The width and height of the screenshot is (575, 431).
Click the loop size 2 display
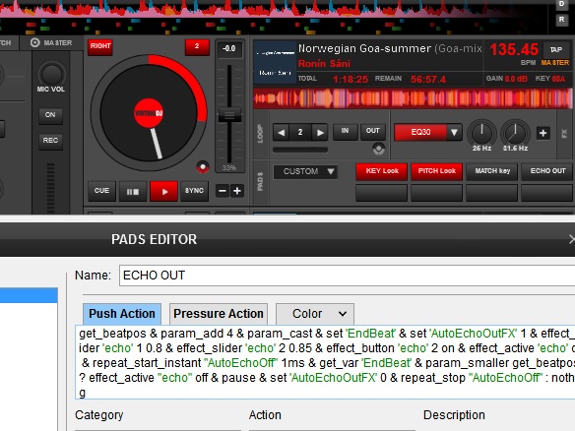[300, 132]
